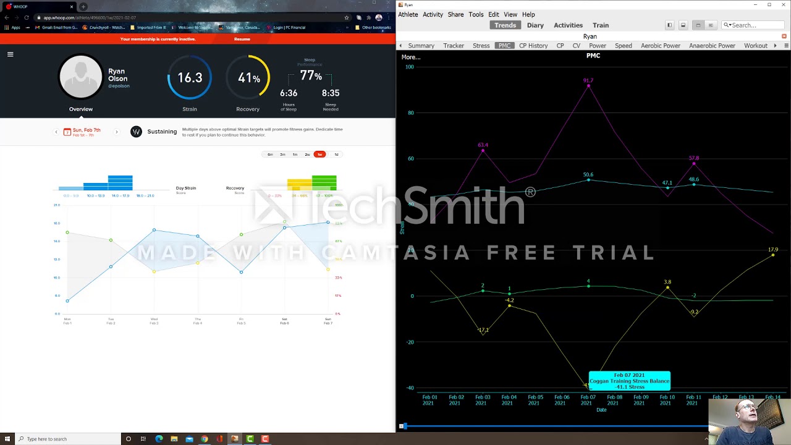Click the Chrome back button
The width and height of the screenshot is (791, 445).
click(7, 18)
